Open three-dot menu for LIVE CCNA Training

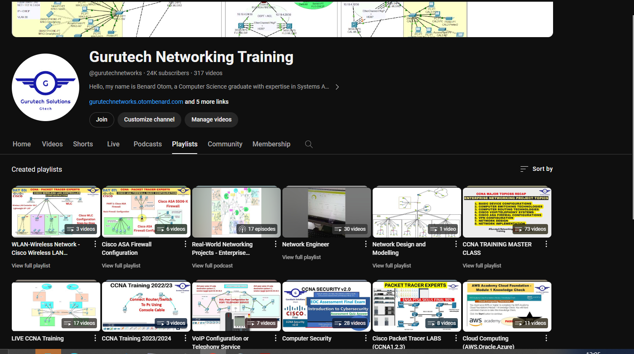pos(95,338)
